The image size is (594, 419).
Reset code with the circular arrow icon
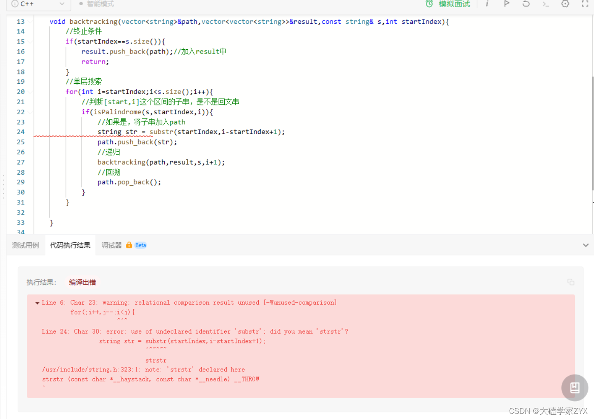[526, 4]
